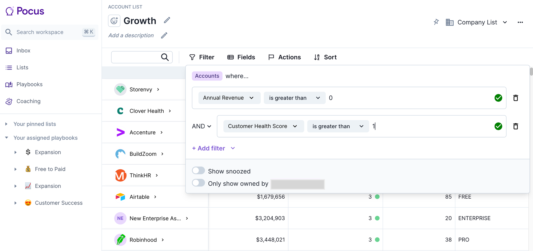Open the Filter panel

(201, 57)
